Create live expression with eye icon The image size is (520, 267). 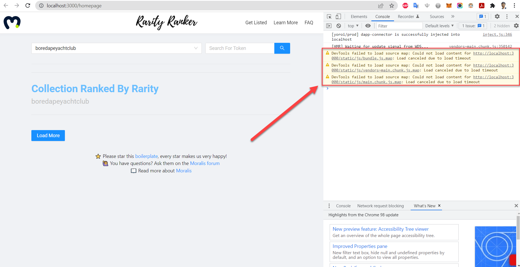368,26
